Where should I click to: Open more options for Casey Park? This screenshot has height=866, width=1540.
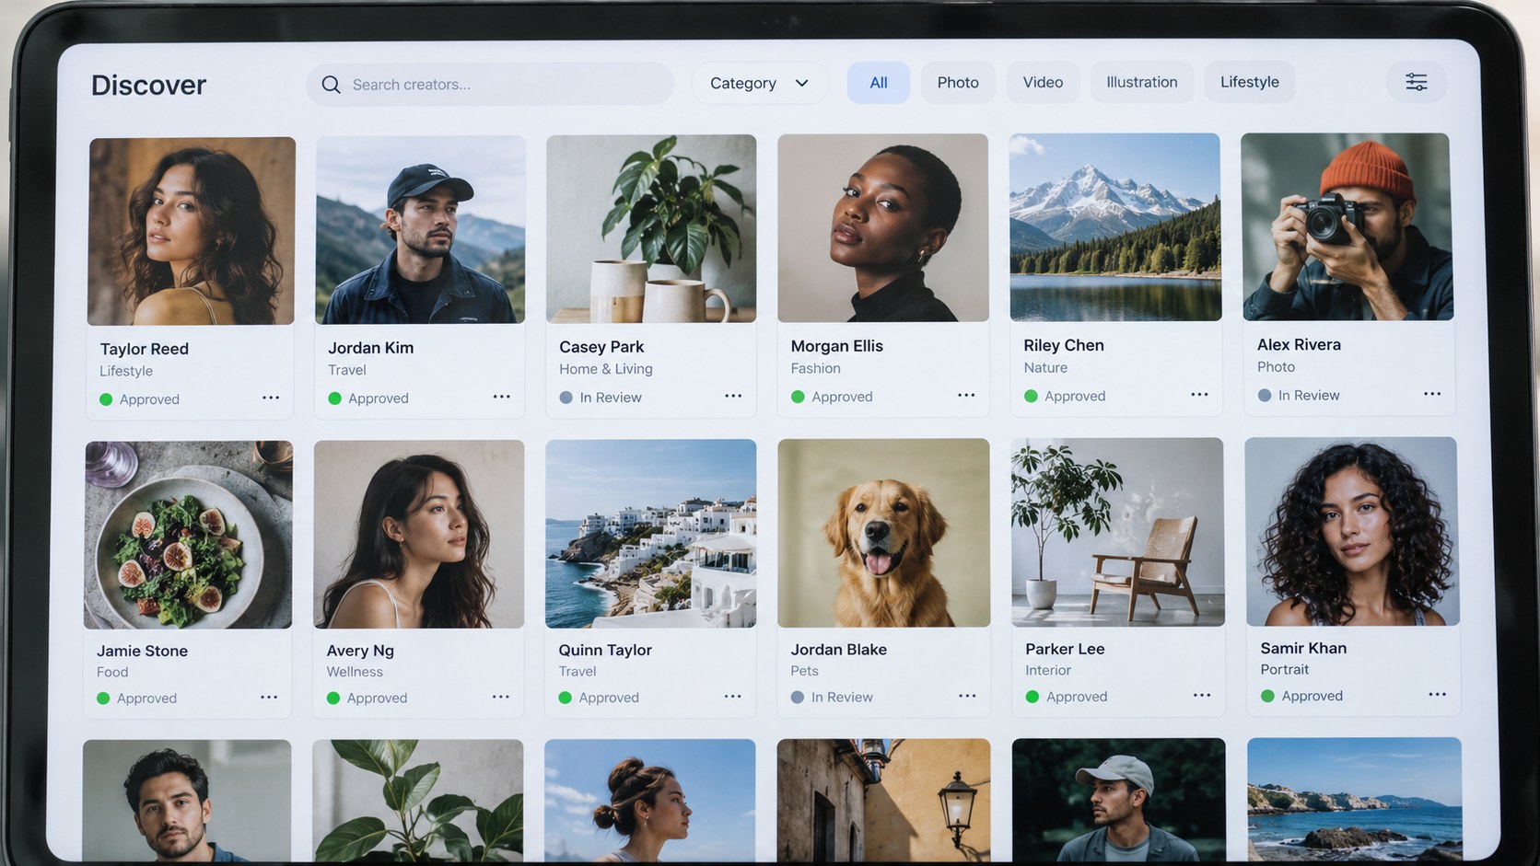(x=733, y=396)
